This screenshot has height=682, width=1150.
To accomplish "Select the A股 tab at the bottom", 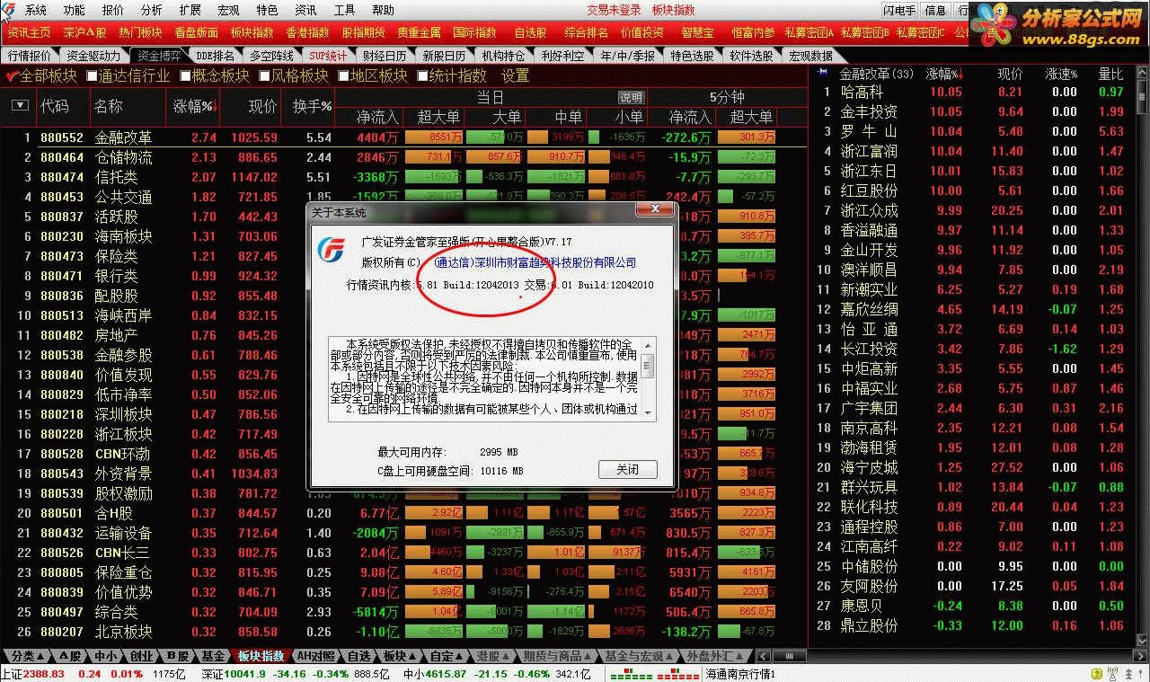I will [x=69, y=656].
